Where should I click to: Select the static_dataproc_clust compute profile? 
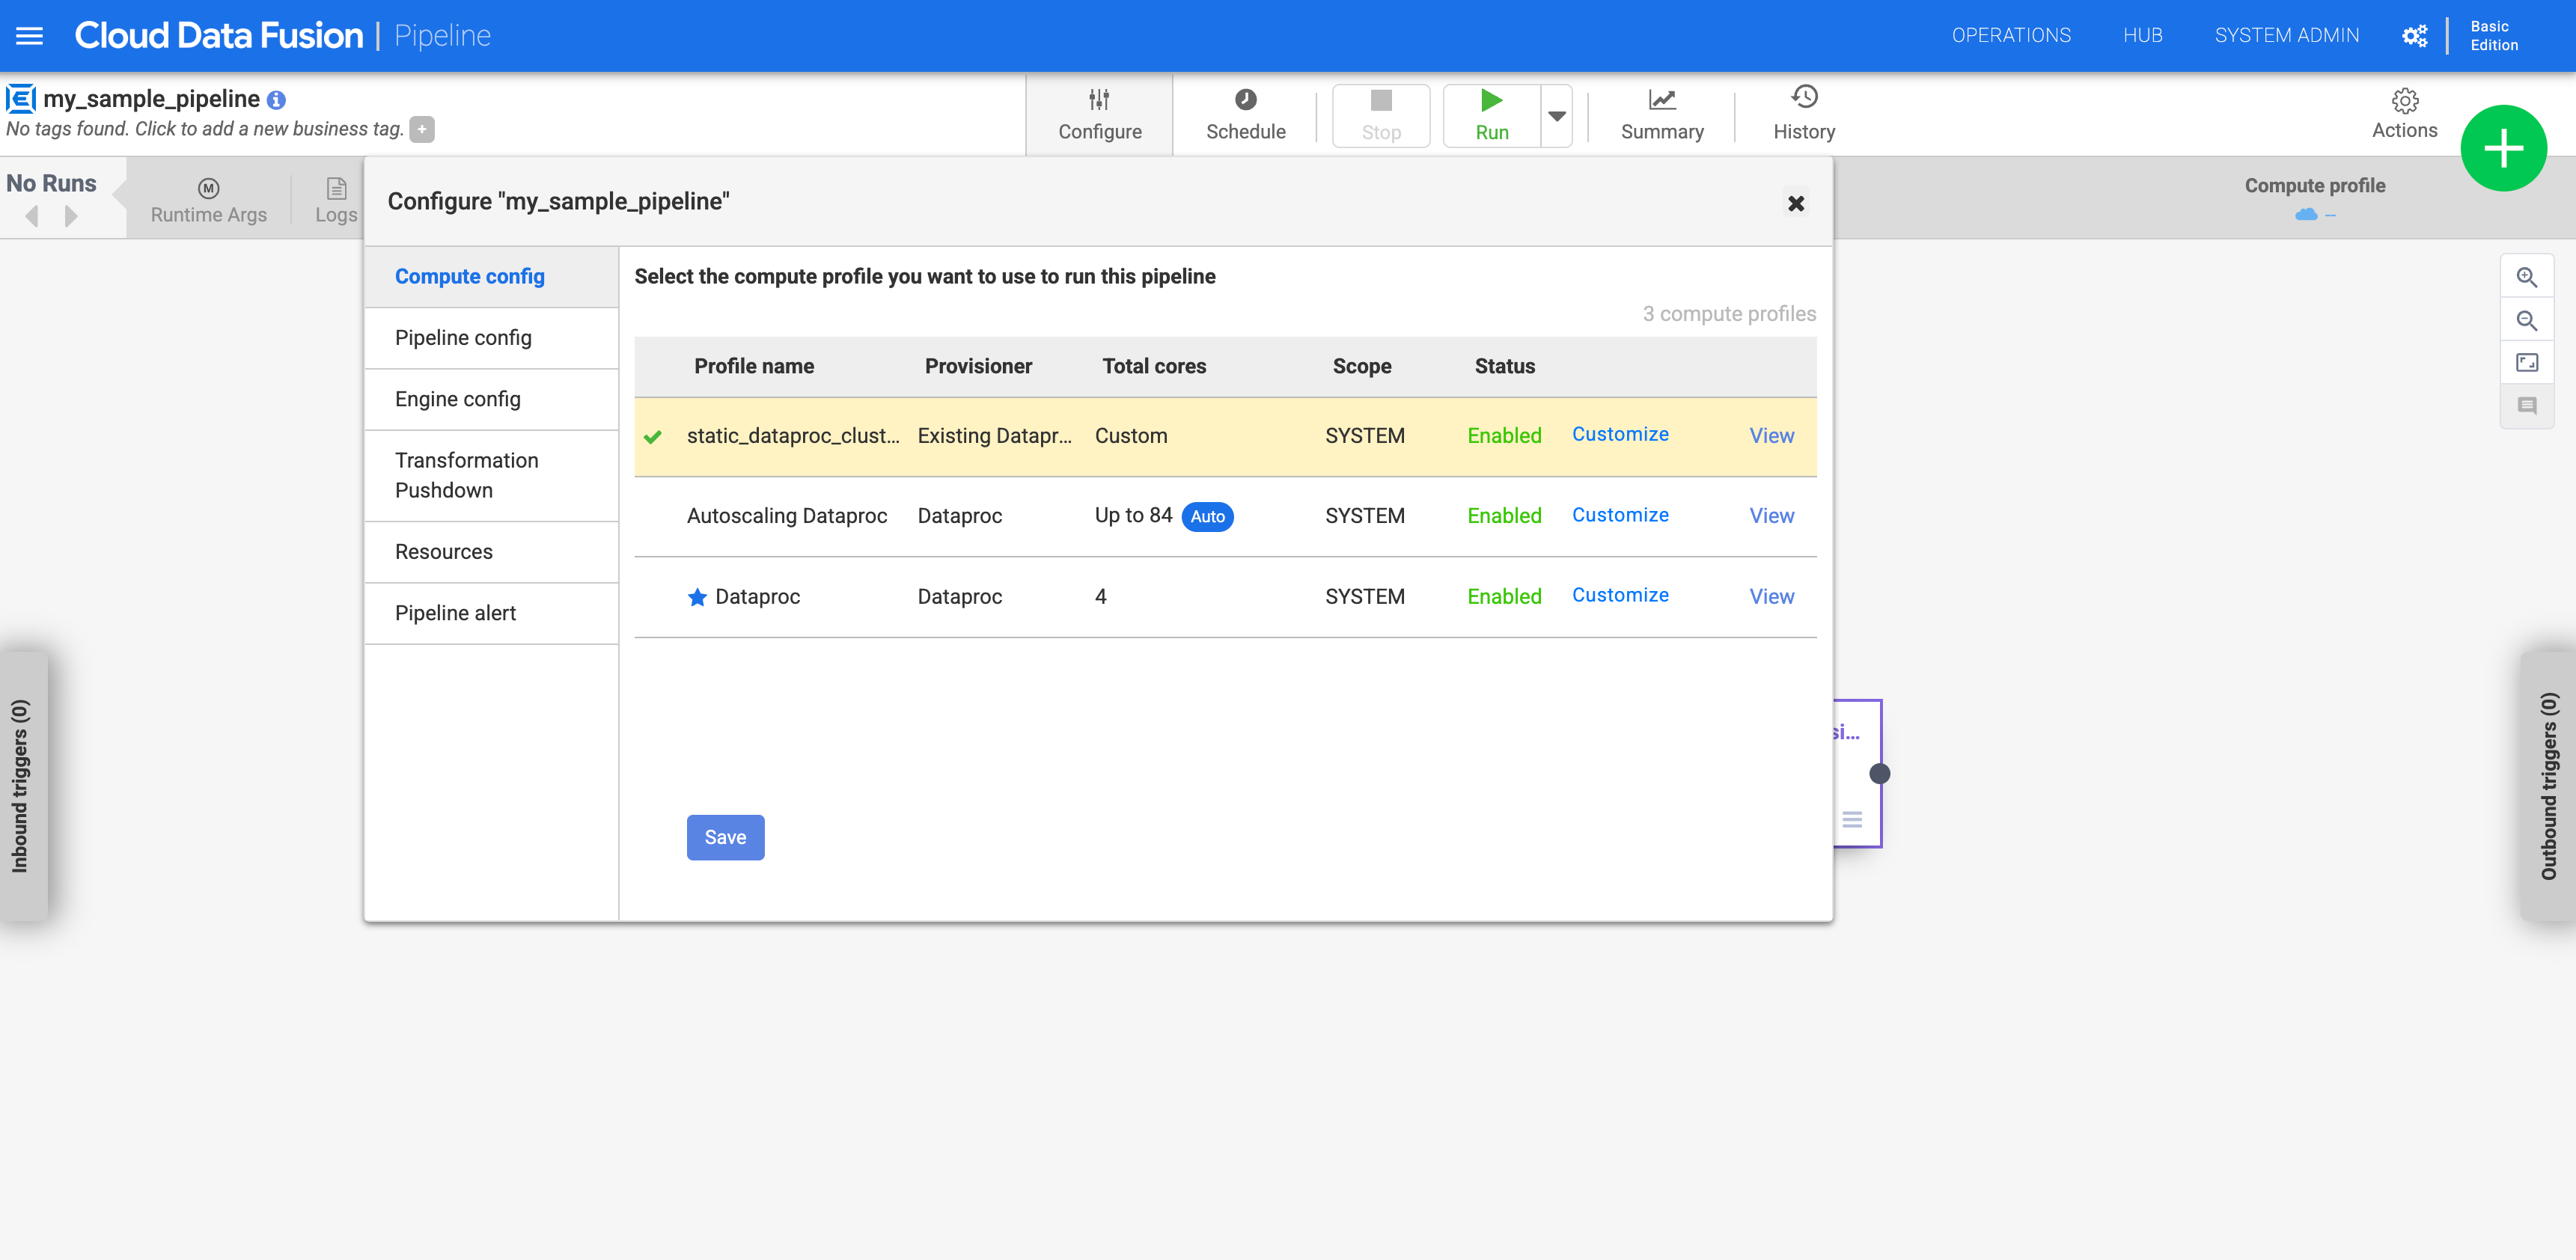click(x=793, y=434)
